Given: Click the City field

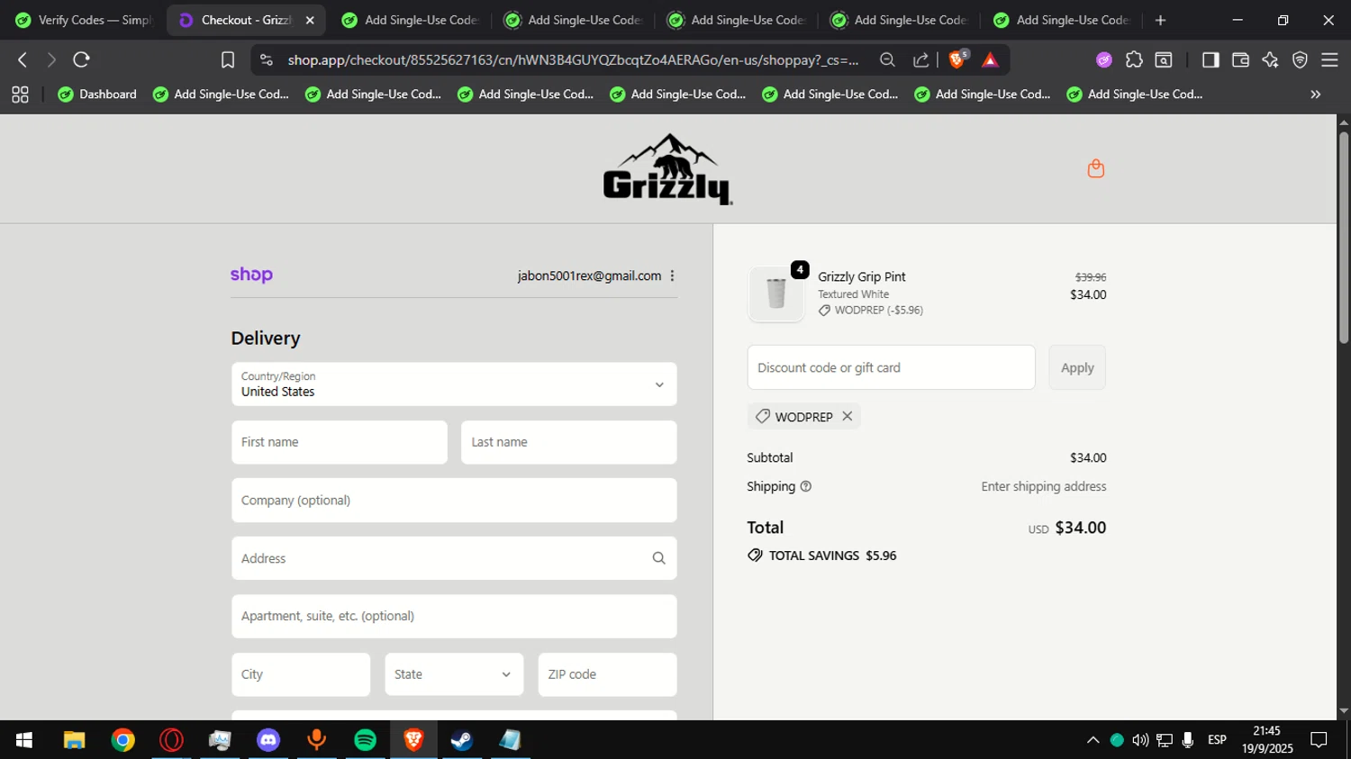Looking at the screenshot, I should click(301, 674).
